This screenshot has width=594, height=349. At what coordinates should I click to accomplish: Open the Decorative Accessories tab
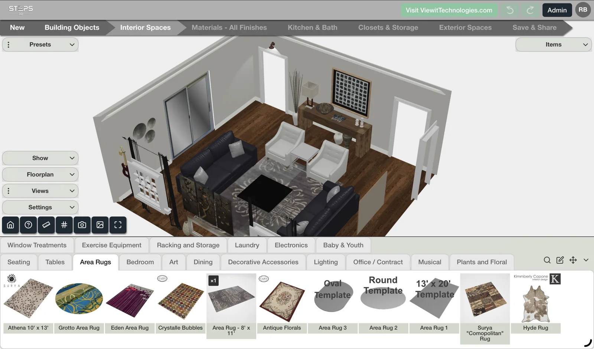click(263, 262)
